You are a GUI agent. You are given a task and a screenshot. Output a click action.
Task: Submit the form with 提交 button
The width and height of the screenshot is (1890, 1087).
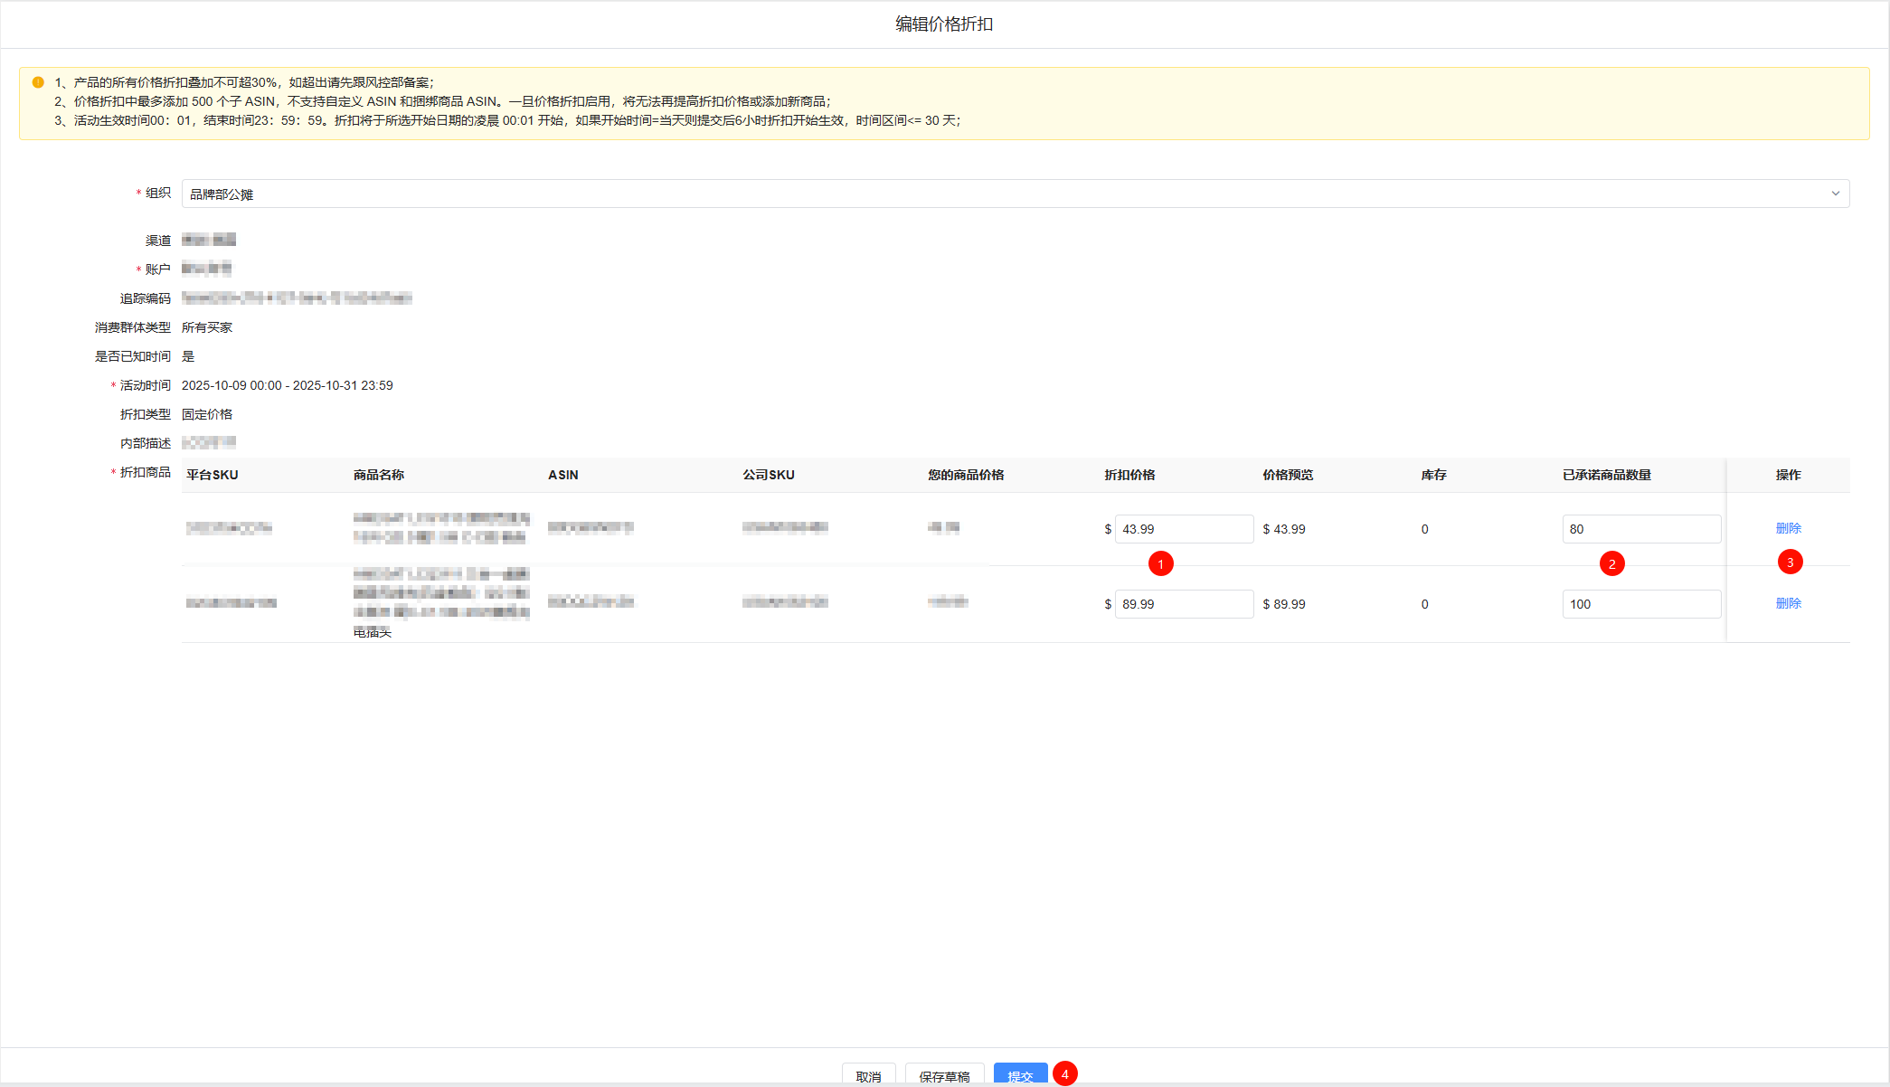tap(1020, 1075)
